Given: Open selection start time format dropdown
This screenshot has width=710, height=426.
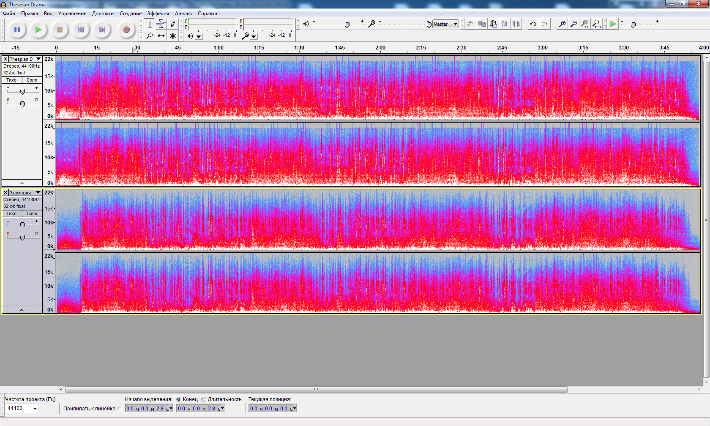Looking at the screenshot, I should [171, 408].
